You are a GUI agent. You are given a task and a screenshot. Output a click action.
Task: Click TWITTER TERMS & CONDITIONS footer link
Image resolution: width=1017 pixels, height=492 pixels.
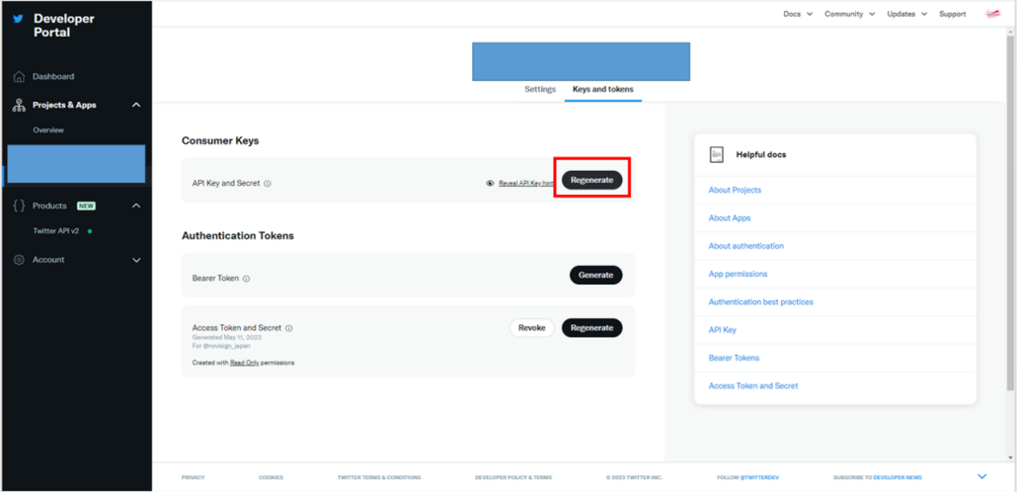(x=379, y=477)
